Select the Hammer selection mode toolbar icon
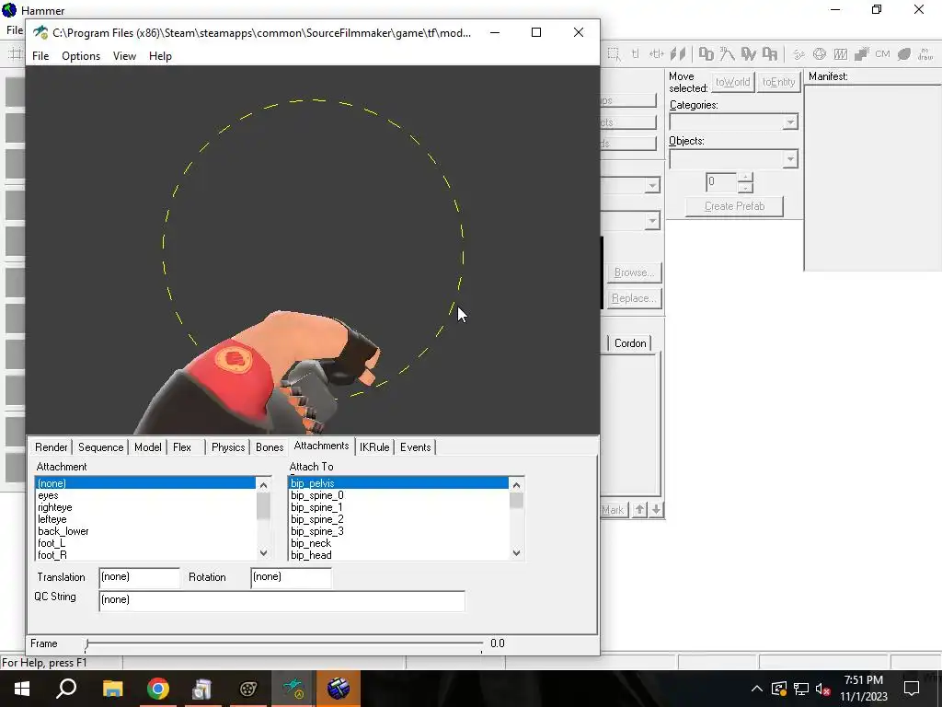942x707 pixels. tap(614, 54)
